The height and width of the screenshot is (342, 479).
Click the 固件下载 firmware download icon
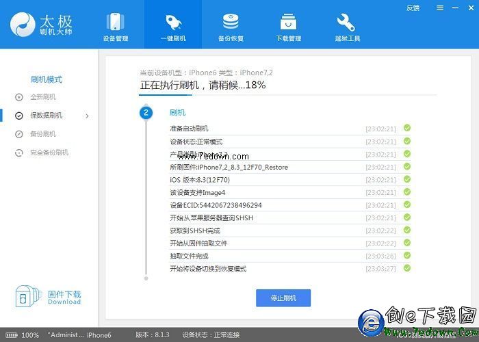[24, 298]
